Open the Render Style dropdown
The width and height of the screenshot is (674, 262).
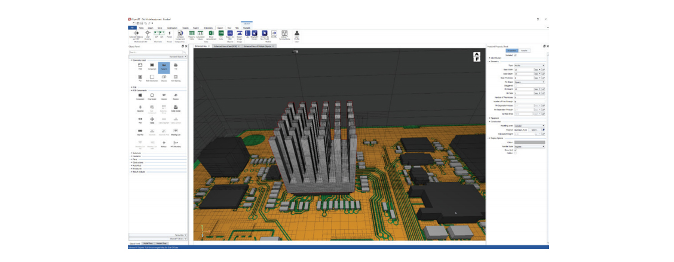click(x=529, y=146)
